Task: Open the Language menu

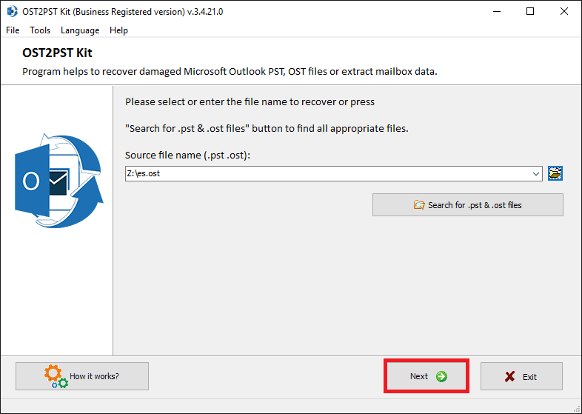Action: [x=80, y=30]
